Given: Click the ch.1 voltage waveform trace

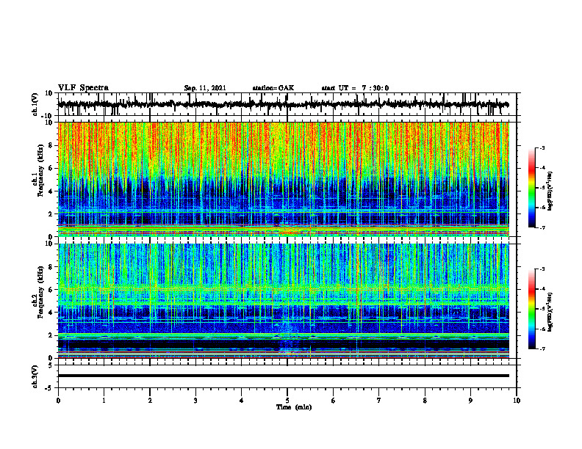Looking at the screenshot, I should [x=283, y=104].
